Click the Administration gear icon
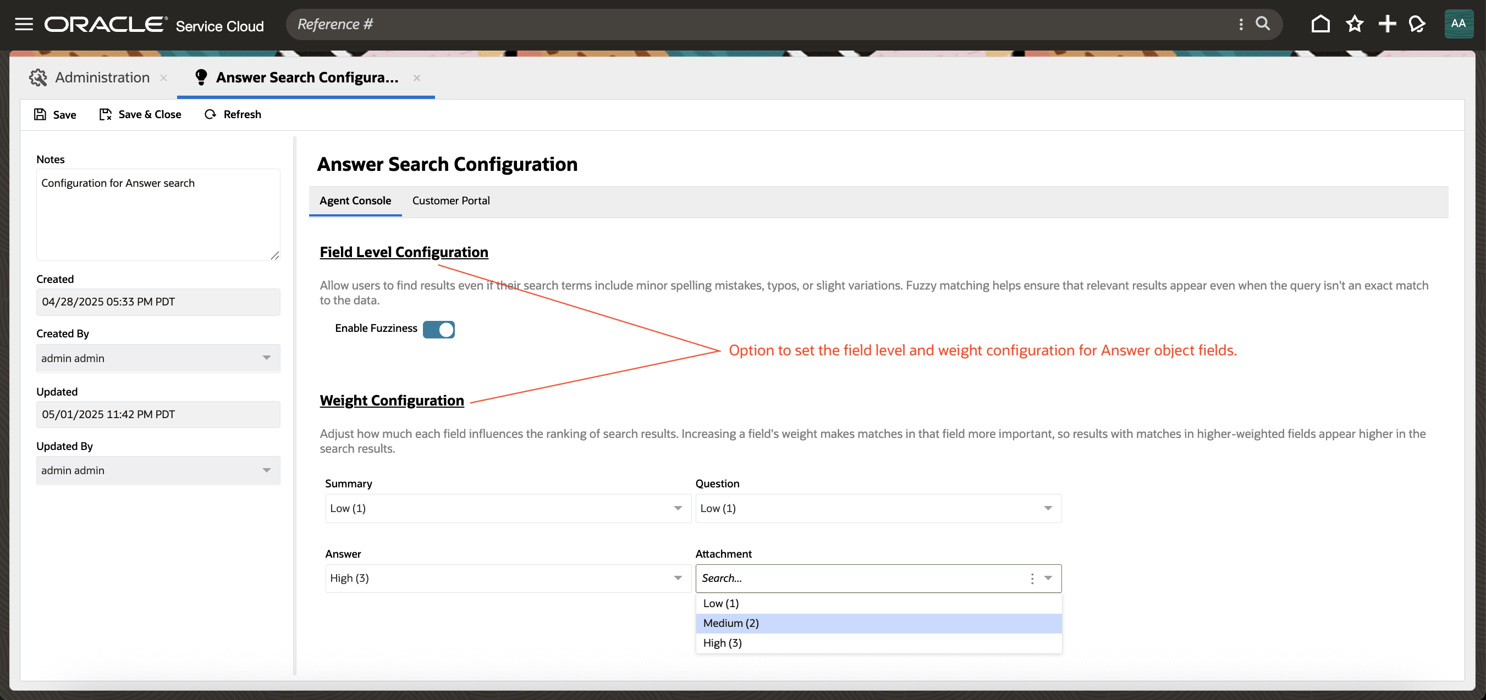The width and height of the screenshot is (1486, 700). 38,77
